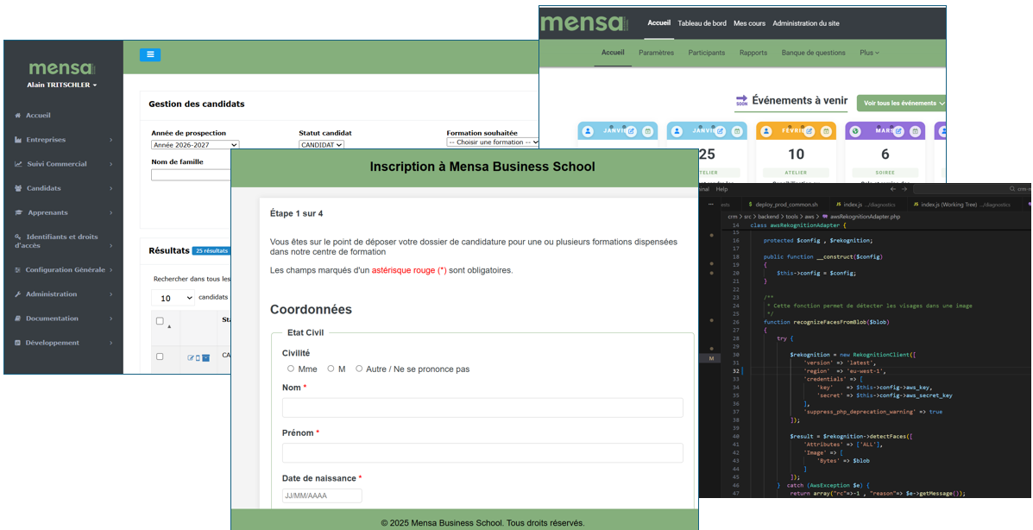Click the Voir tous les événements button
Viewport: 1033px width, 530px height.
(903, 104)
